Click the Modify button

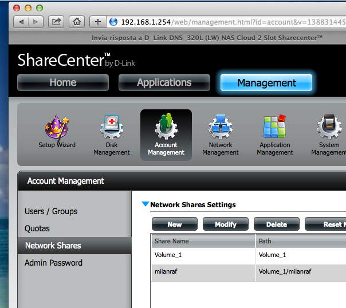point(226,224)
